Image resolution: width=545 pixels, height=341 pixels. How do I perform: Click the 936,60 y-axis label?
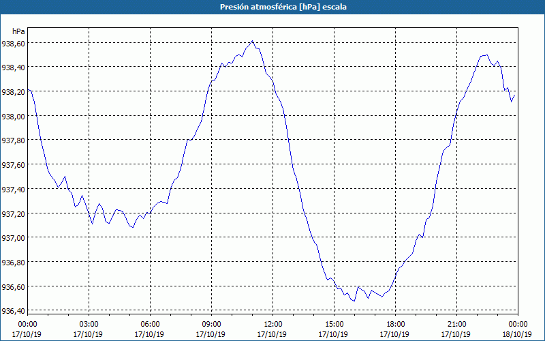(x=13, y=287)
